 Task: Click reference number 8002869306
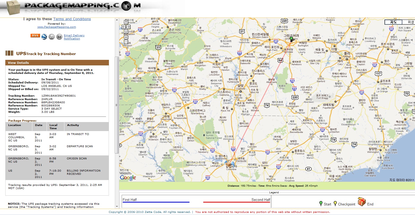pos(51,106)
